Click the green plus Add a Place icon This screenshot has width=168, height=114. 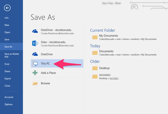pyautogui.click(x=35, y=73)
